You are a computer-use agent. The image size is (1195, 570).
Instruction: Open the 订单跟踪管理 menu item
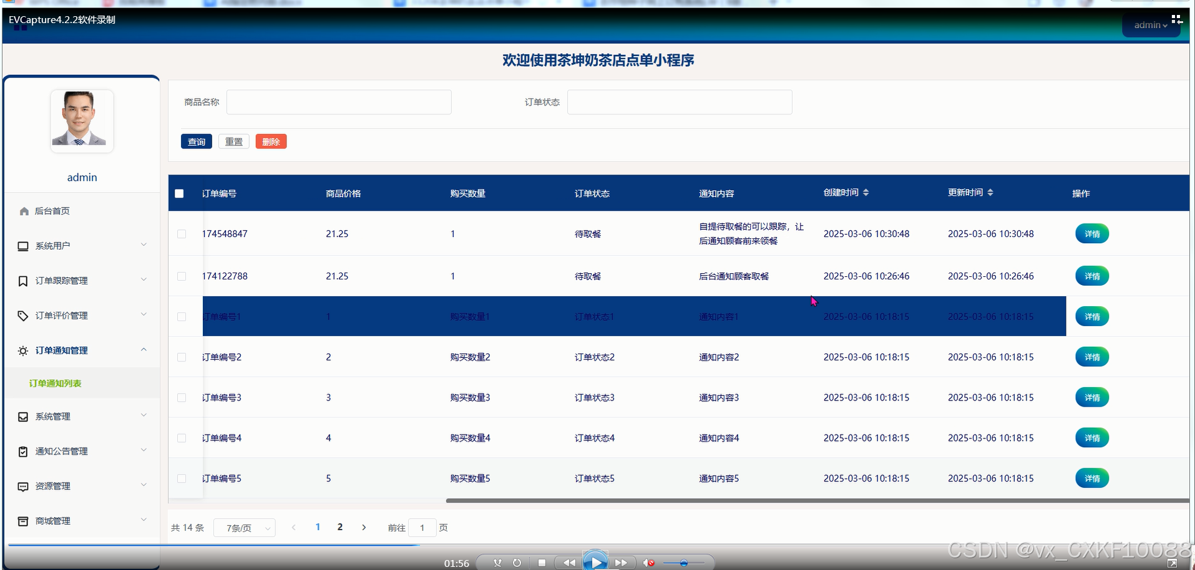coord(82,281)
